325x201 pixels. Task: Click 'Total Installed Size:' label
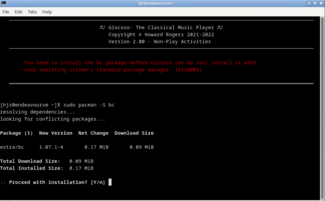31,168
